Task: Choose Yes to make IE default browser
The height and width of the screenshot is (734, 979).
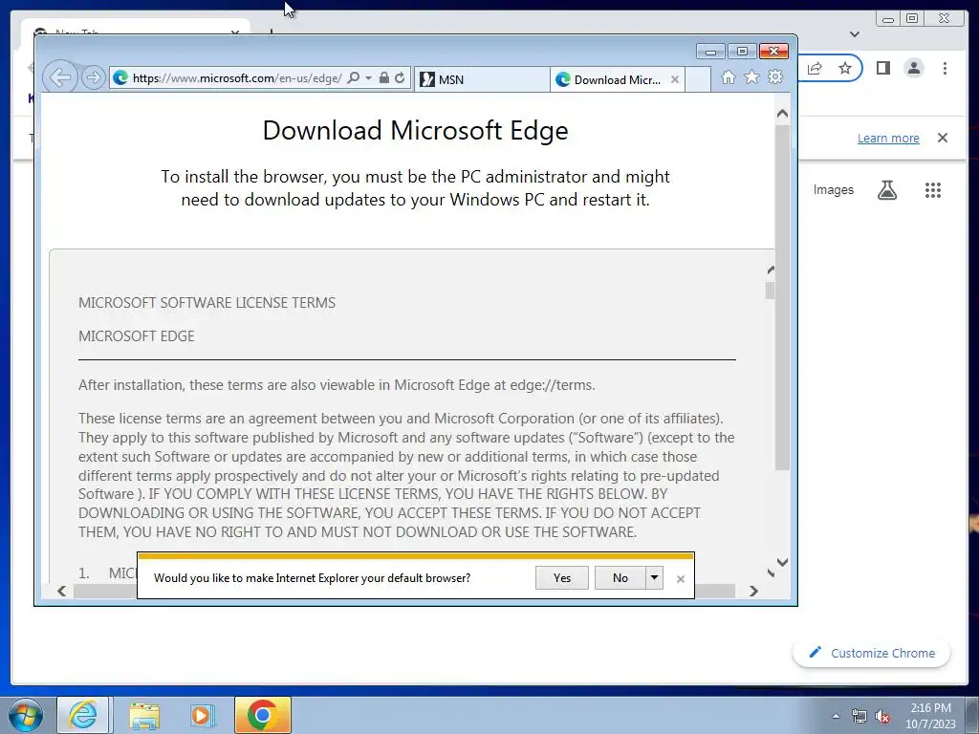Action: [562, 578]
